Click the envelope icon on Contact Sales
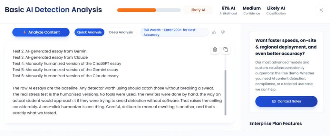Image resolution: width=330 pixels, height=136 pixels. click(274, 101)
